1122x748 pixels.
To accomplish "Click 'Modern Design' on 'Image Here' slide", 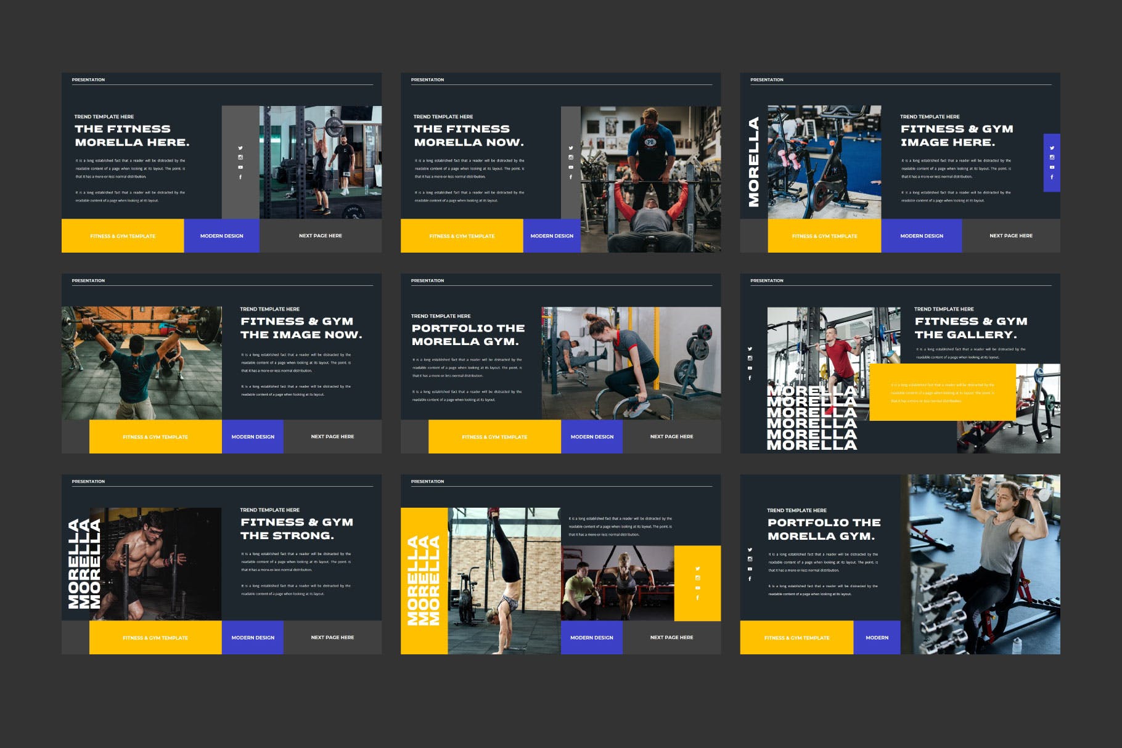I will click(922, 236).
